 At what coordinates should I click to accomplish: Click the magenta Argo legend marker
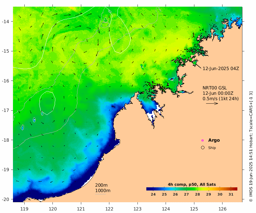pyautogui.click(x=203, y=140)
